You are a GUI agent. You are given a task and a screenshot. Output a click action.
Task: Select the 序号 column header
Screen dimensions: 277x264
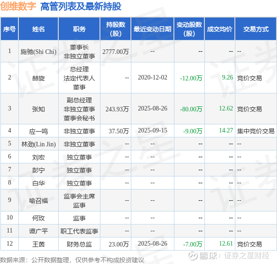[x=9, y=29]
